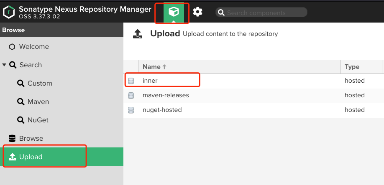Sort repositories by the Name column
384x185 pixels.
tap(151, 67)
